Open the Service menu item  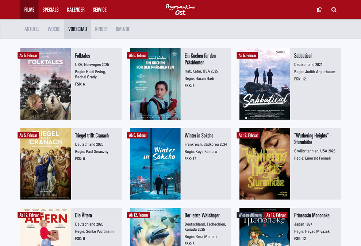click(100, 10)
